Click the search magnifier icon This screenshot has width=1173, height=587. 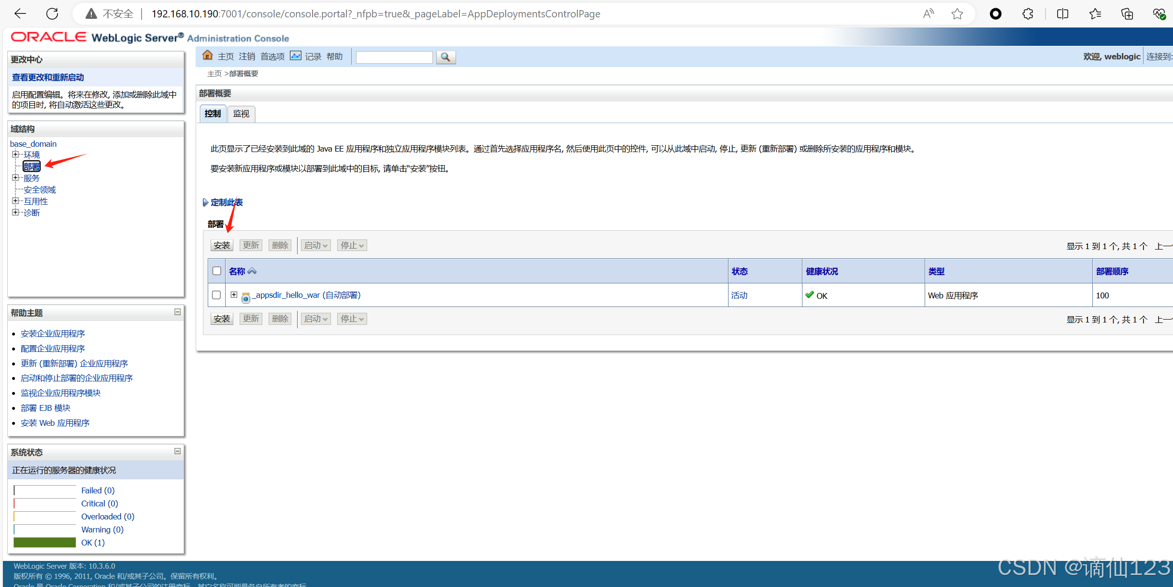click(445, 57)
